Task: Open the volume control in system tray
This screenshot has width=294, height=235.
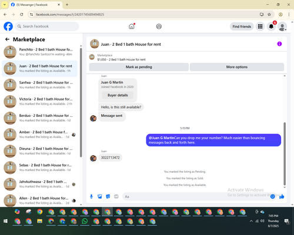Action: (262, 221)
